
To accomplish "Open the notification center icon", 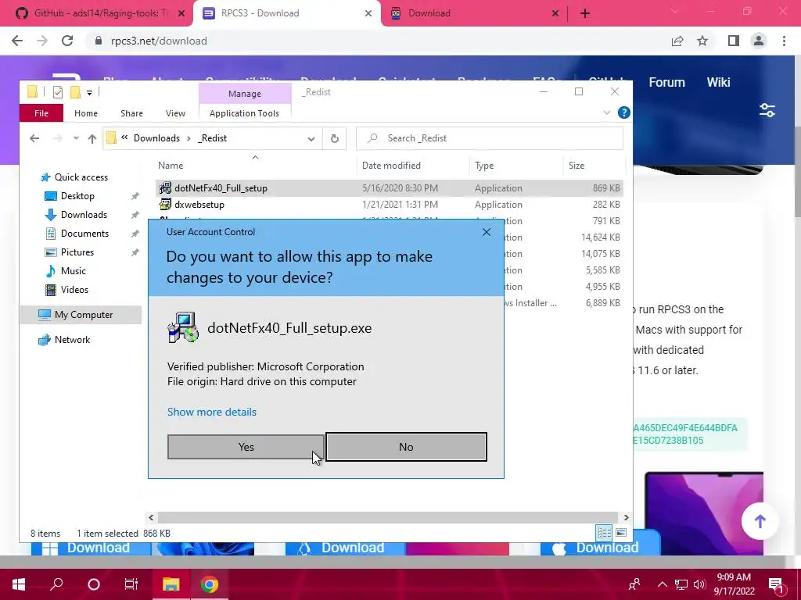I will pos(775,584).
